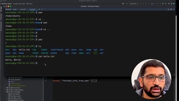Expand aws-iam-policy folder

point(7,94)
